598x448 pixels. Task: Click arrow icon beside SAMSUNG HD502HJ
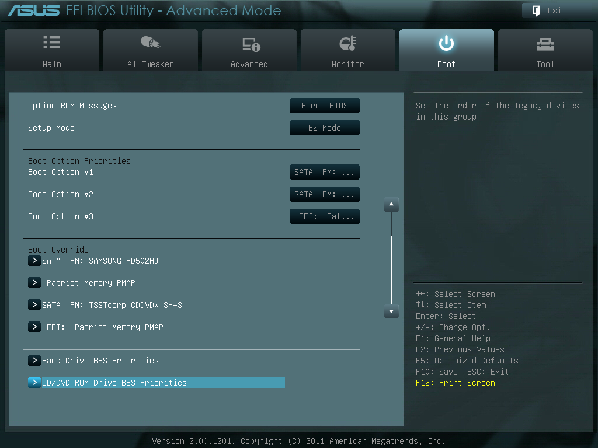(x=34, y=261)
